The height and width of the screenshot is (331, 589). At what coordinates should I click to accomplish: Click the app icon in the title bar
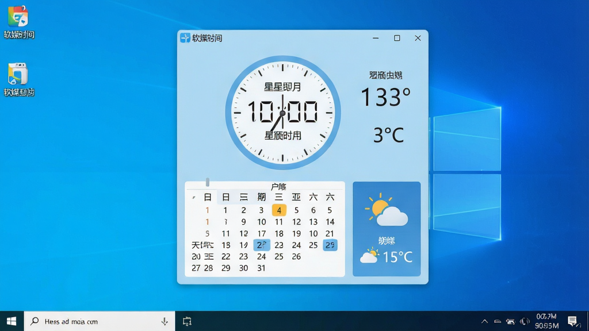pyautogui.click(x=185, y=38)
